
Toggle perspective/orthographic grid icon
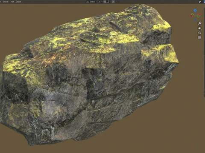tap(199, 37)
